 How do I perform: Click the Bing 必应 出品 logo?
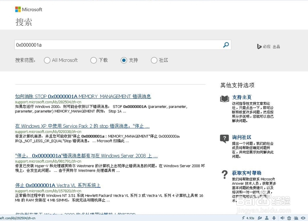pos(268,46)
